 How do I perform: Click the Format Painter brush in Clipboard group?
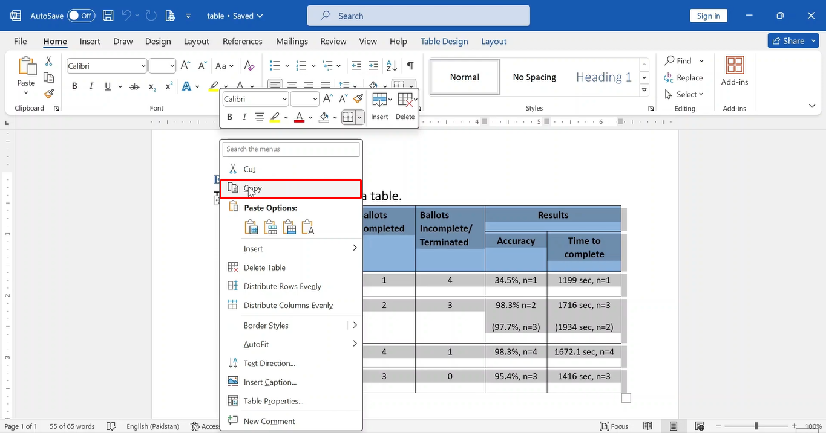tap(49, 93)
